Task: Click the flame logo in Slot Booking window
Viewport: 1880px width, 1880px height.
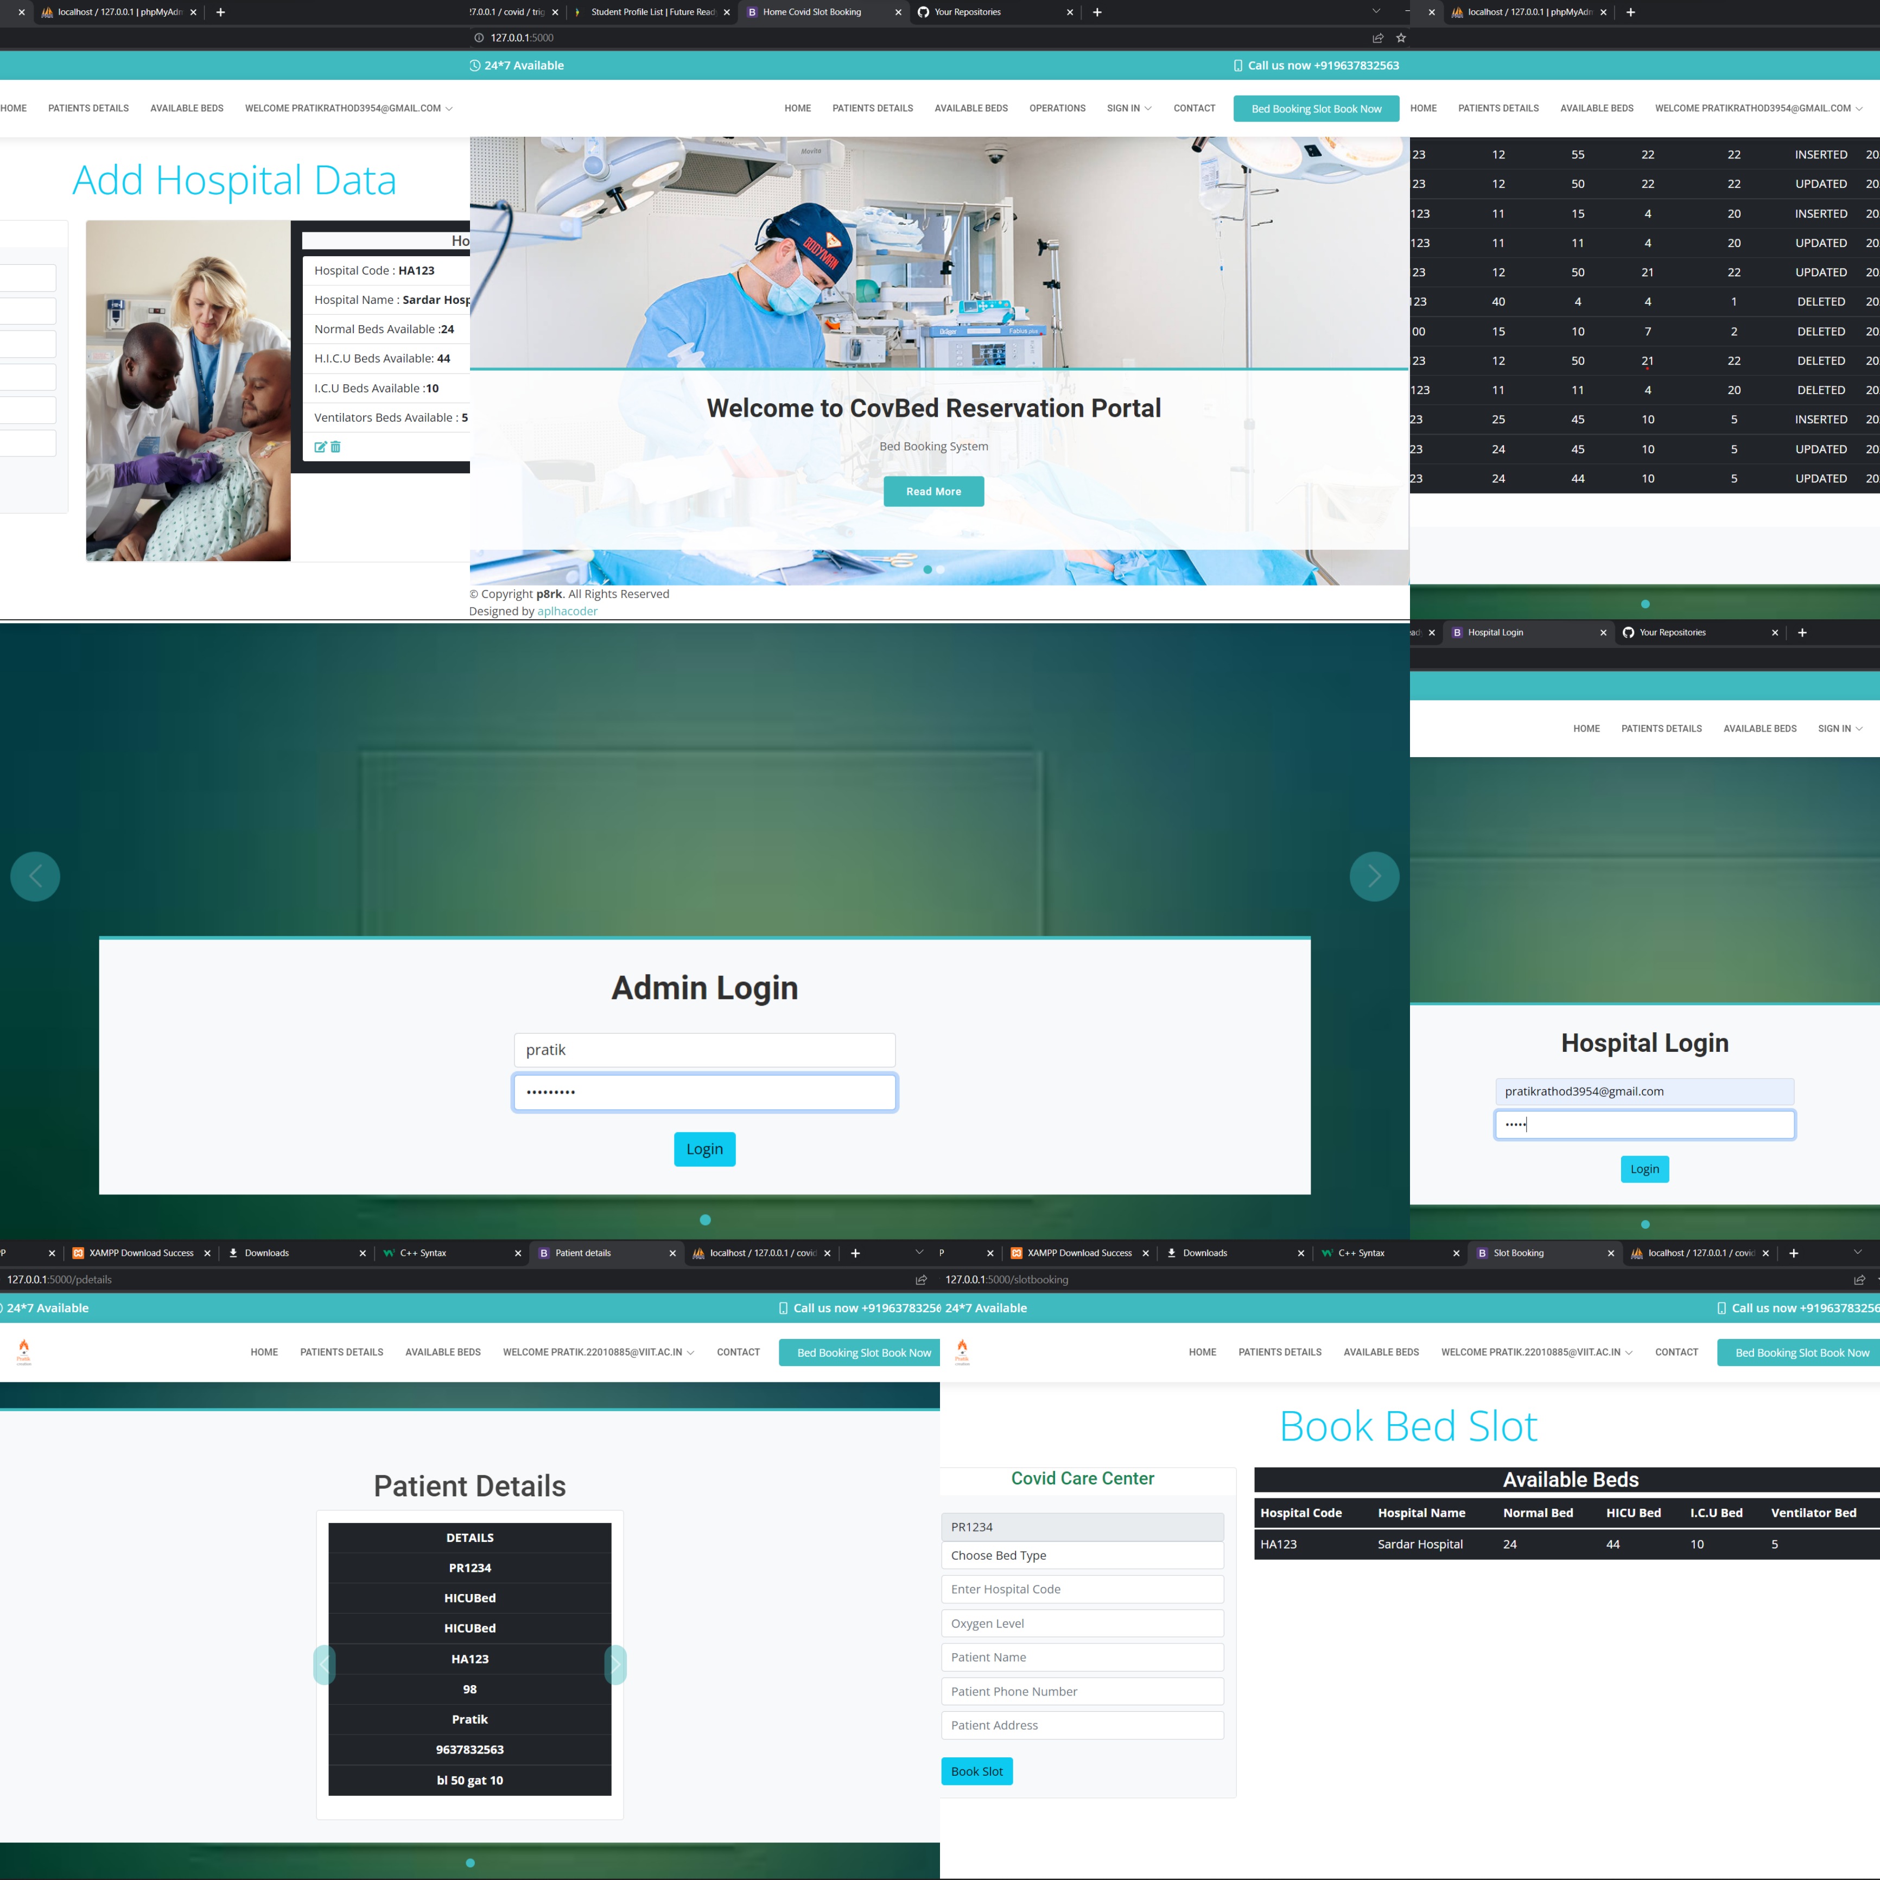Action: [x=962, y=1351]
